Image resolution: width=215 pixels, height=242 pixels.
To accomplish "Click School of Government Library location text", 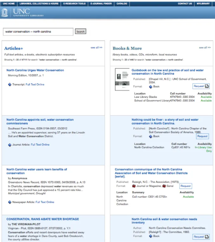I will pos(152,101).
